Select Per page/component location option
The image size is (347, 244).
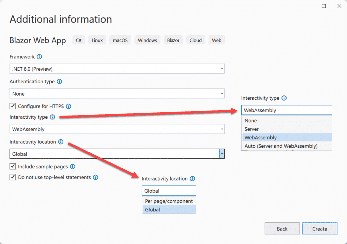pos(169,201)
